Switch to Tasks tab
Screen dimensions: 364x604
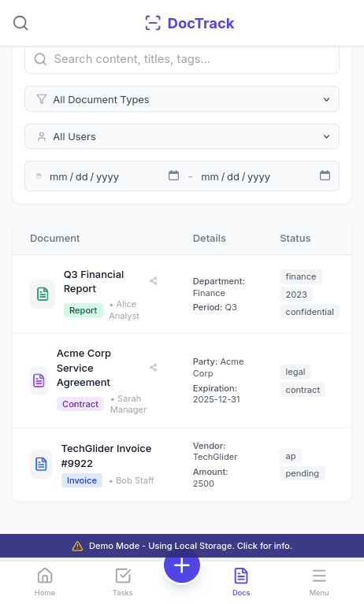coord(123,582)
